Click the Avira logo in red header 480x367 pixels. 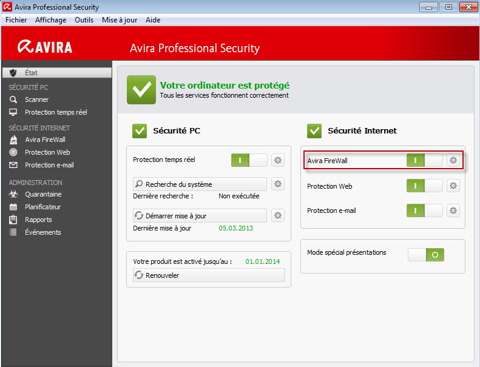45,47
